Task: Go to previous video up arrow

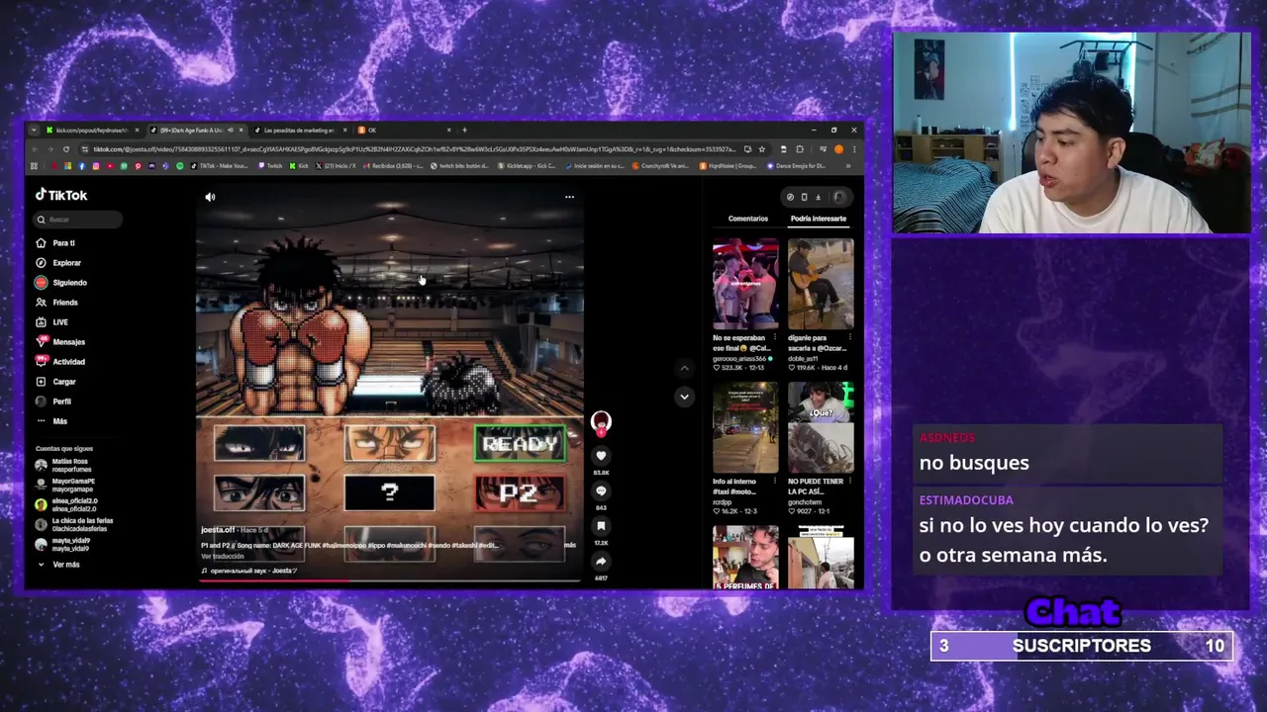Action: (x=684, y=368)
